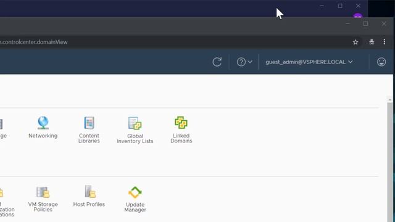
Task: Click the Linked Domains label text
Action: coord(181,138)
